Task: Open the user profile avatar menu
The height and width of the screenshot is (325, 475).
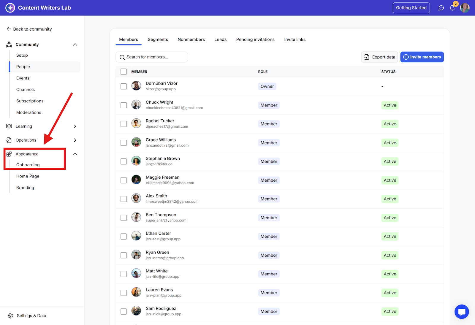Action: (465, 8)
